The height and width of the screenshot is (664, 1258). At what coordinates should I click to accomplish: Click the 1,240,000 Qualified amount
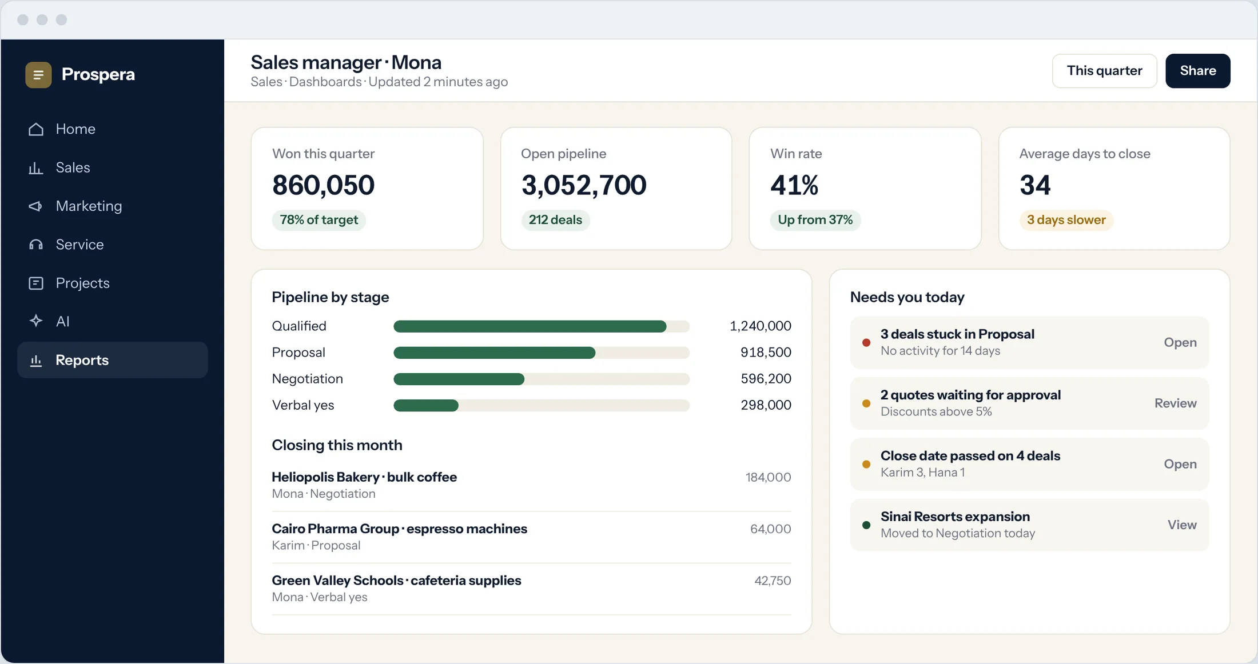tap(761, 326)
